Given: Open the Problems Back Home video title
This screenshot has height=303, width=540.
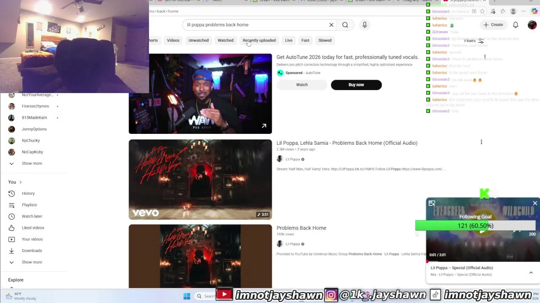Looking at the screenshot, I should [301, 228].
